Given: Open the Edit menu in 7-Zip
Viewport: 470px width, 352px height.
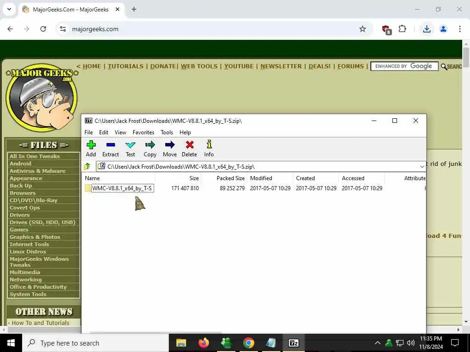Looking at the screenshot, I should pos(104,132).
